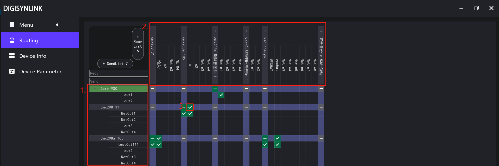The width and height of the screenshot is (499, 166).
Task: Uncheck NetOut1 to dmx208a-105 group route
Action: (x=184, y=113)
